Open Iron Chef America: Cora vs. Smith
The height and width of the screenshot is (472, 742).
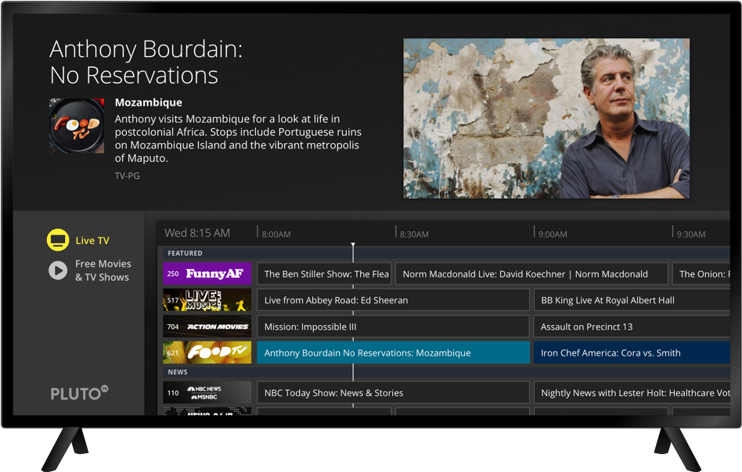631,352
